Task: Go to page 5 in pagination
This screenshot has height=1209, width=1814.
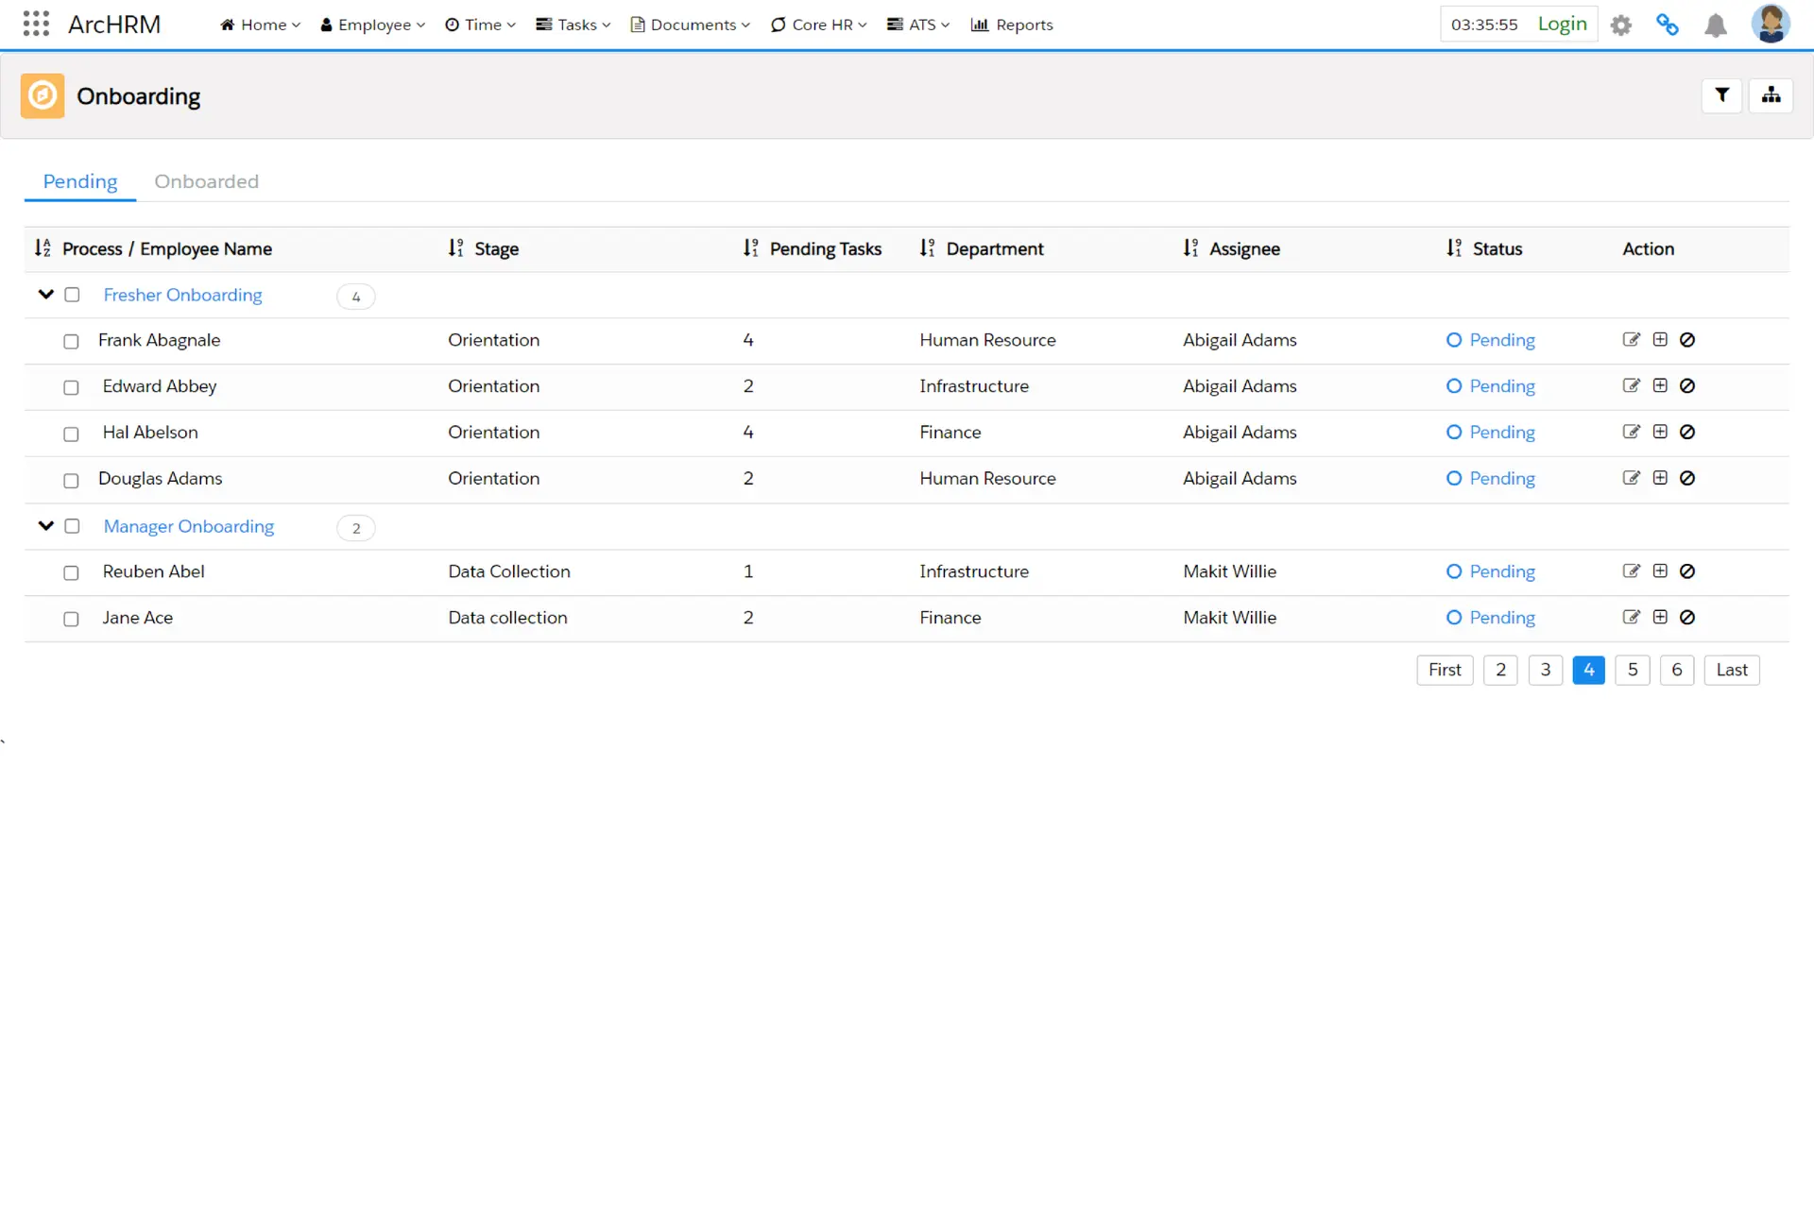Action: tap(1632, 670)
